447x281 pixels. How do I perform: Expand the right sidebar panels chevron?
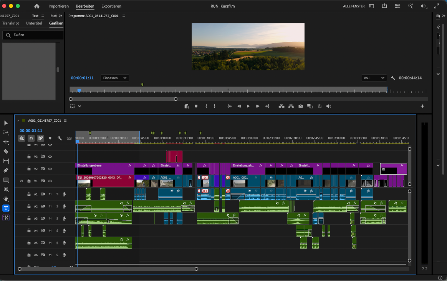(x=444, y=16)
